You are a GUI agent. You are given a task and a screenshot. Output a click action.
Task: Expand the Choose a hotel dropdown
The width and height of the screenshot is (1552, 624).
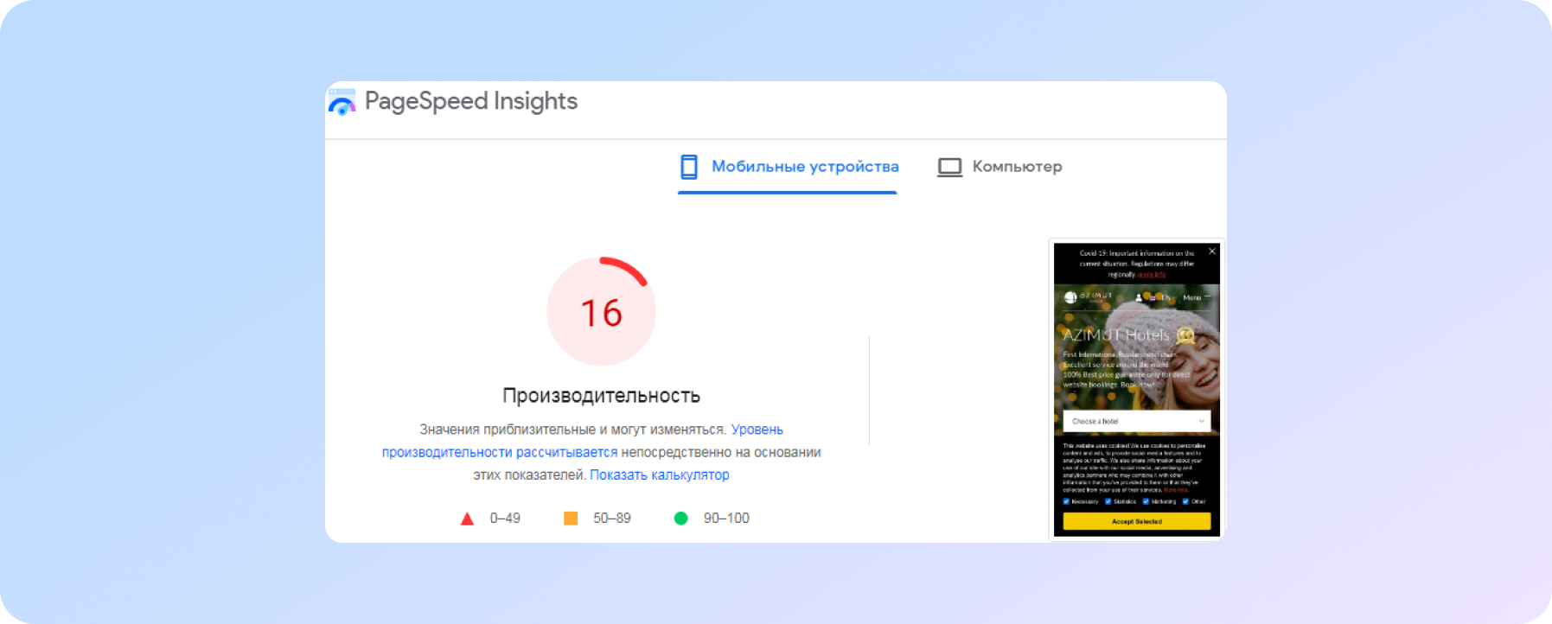[x=1137, y=421]
